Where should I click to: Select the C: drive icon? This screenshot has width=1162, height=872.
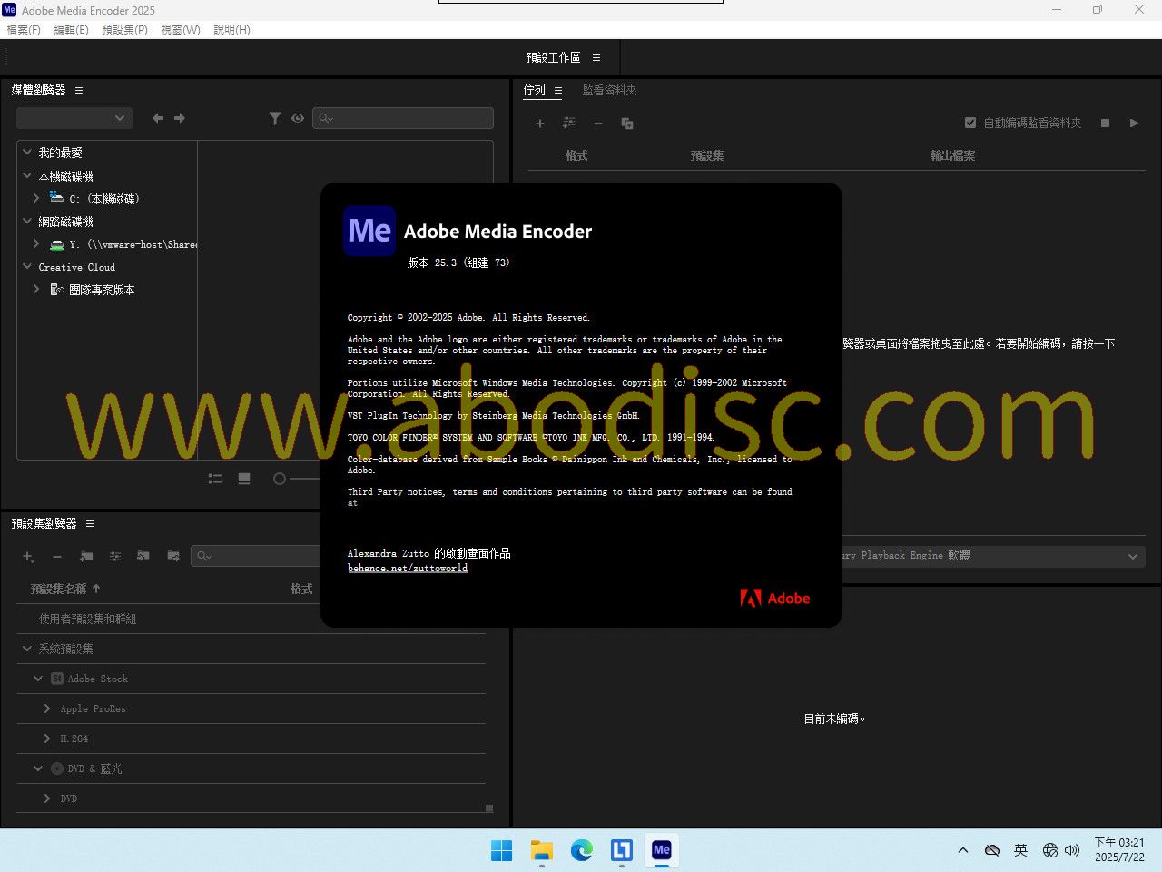point(57,197)
